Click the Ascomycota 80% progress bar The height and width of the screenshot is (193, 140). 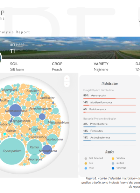tap(110, 98)
